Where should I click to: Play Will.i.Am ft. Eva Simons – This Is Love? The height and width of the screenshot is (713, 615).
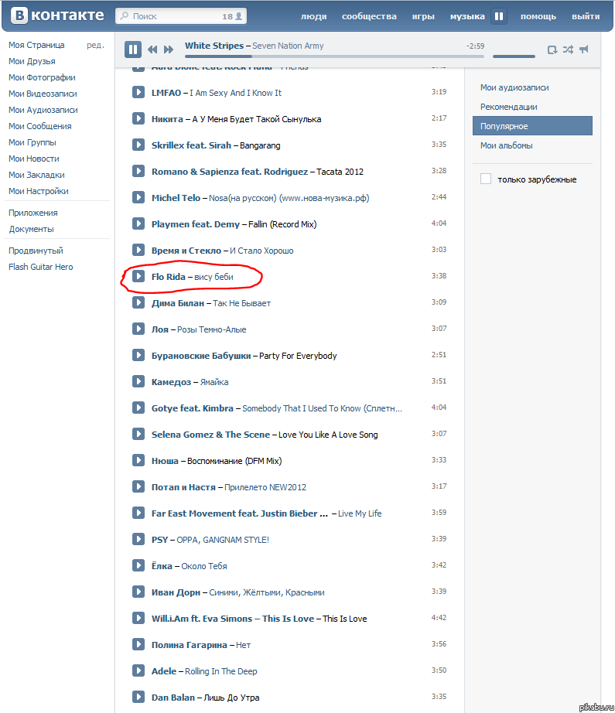(x=138, y=618)
